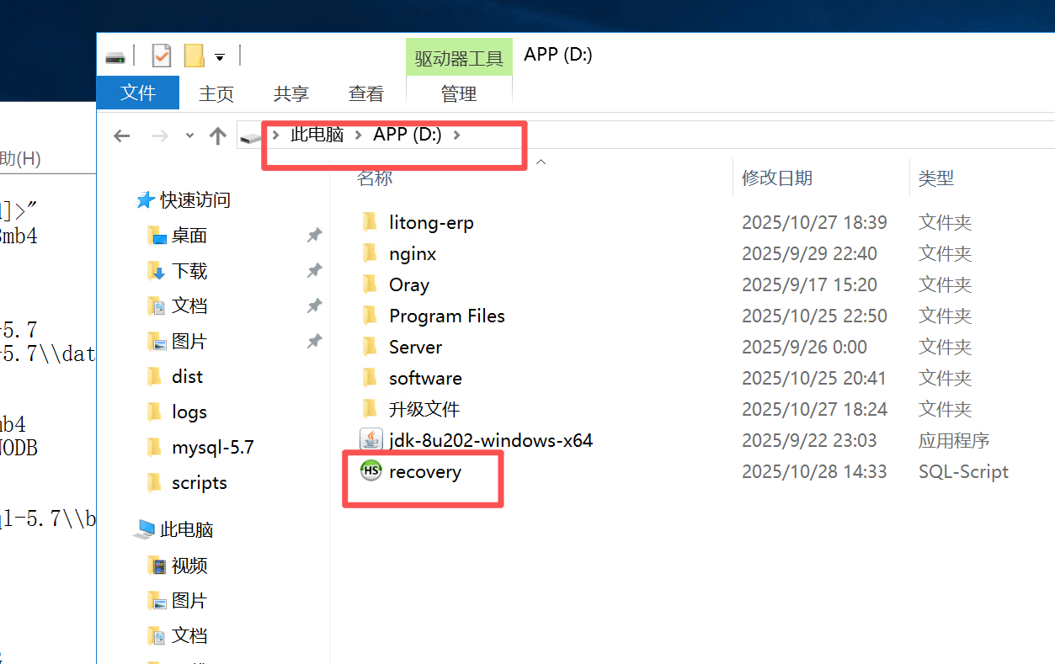Expand the chevron after 此电脑 breadcrumb
The image size is (1055, 664).
[359, 135]
